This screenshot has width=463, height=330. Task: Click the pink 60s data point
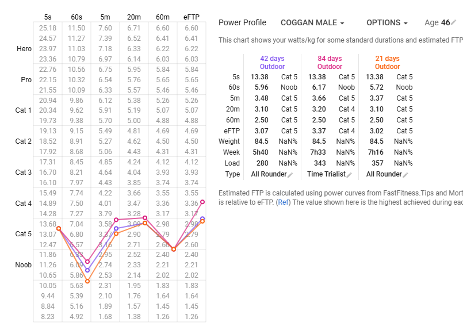[87, 262]
